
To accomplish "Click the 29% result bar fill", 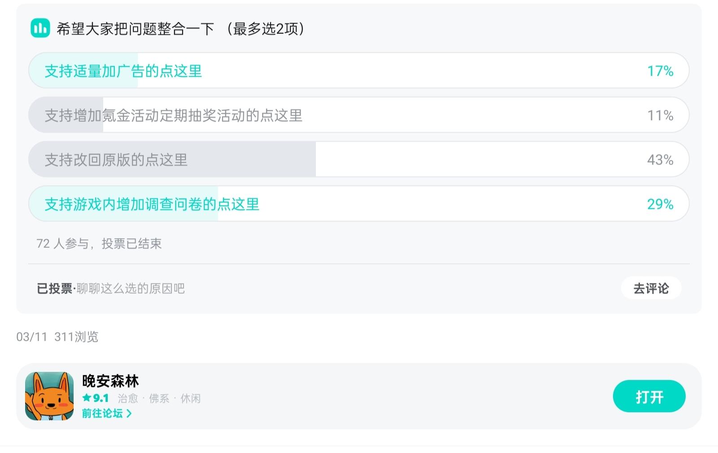I will (124, 204).
